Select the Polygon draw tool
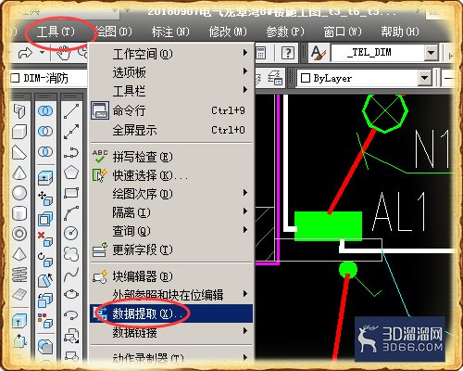The width and height of the screenshot is (463, 371). click(x=71, y=173)
